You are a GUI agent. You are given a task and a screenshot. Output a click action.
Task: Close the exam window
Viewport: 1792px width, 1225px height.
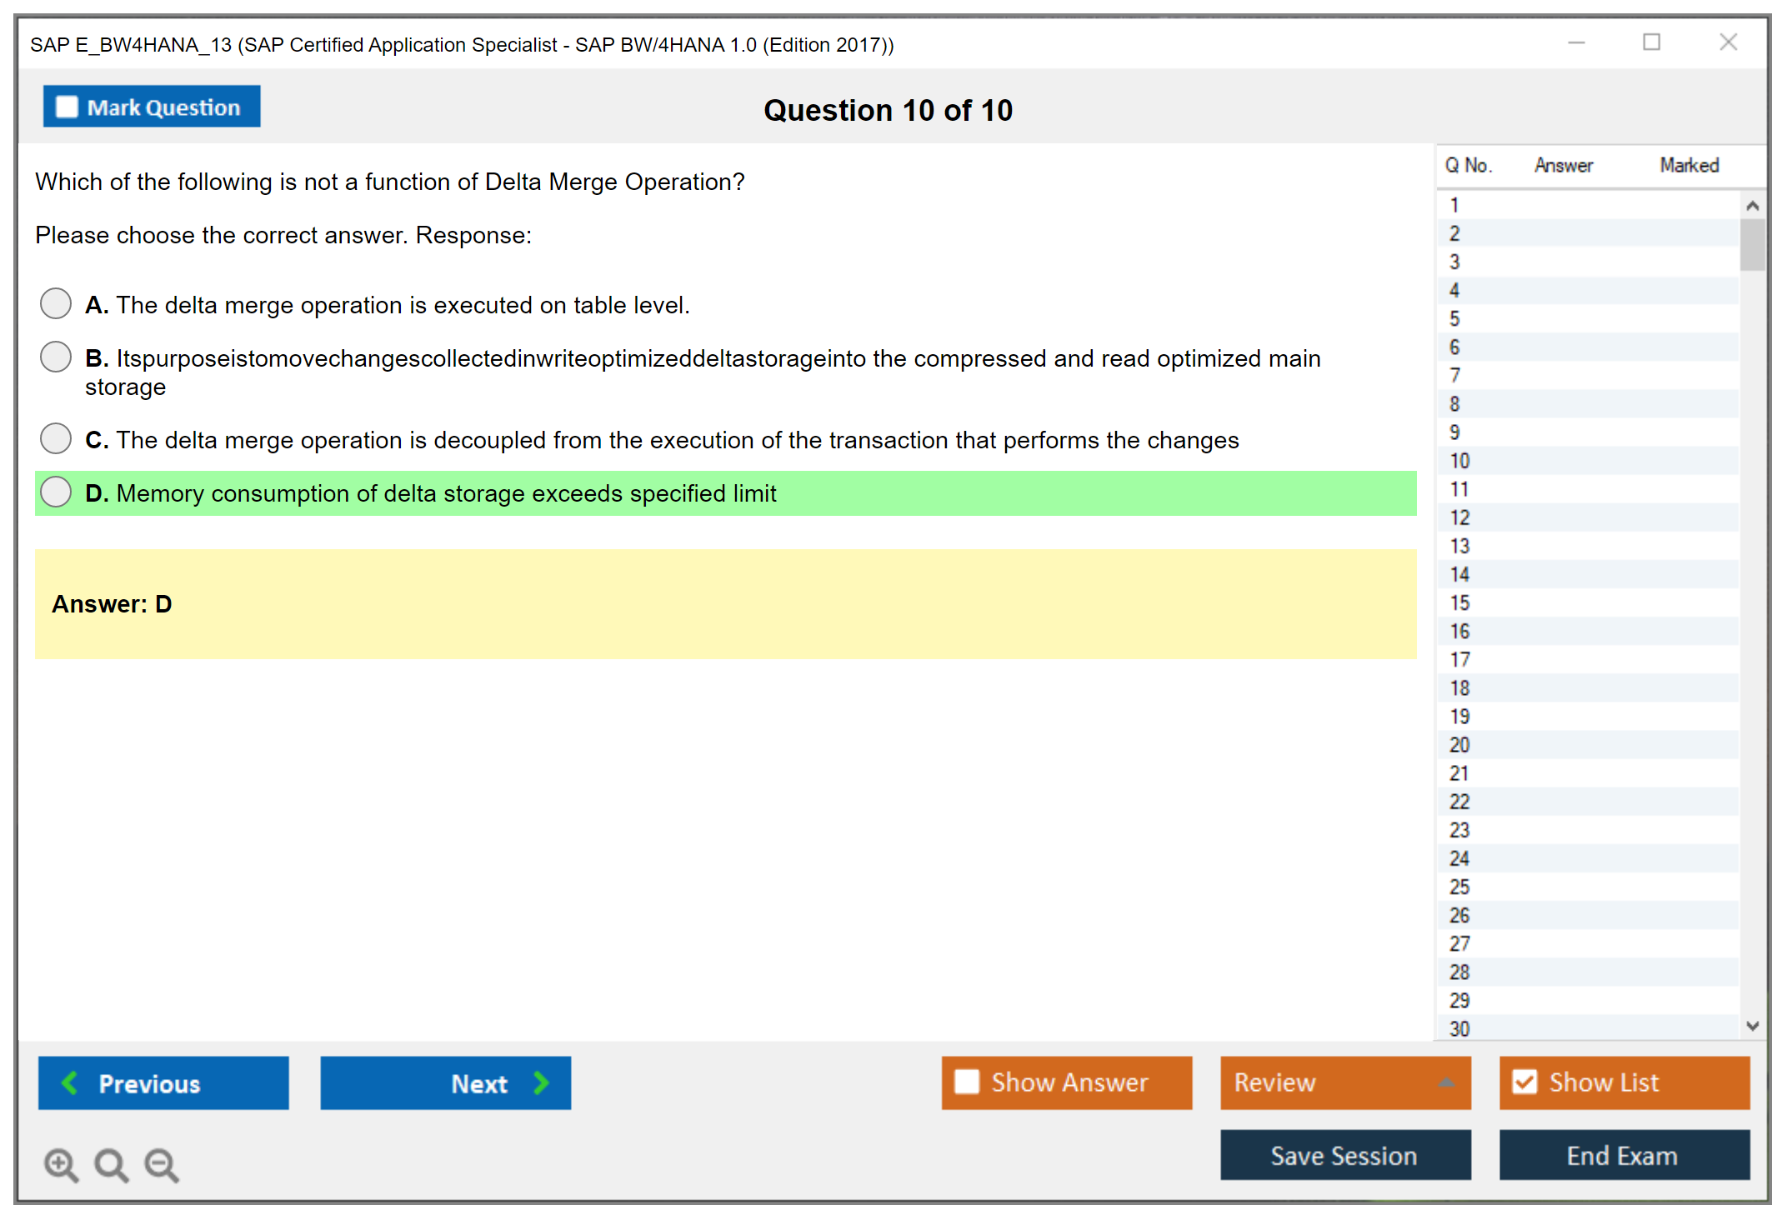pyautogui.click(x=1728, y=42)
